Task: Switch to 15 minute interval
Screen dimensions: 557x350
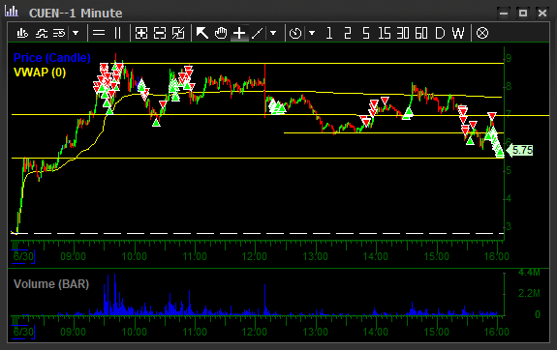Action: (x=385, y=33)
